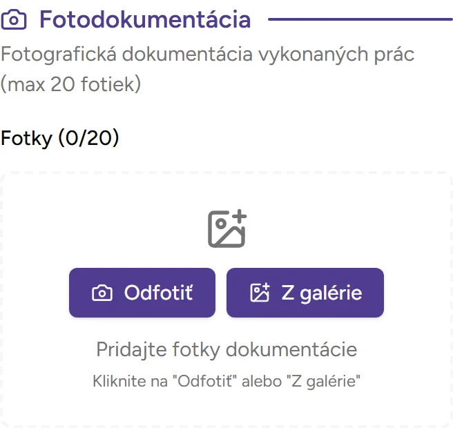Click the add-image placeholder icon in upload area
The height and width of the screenshot is (428, 453).
[x=227, y=228]
